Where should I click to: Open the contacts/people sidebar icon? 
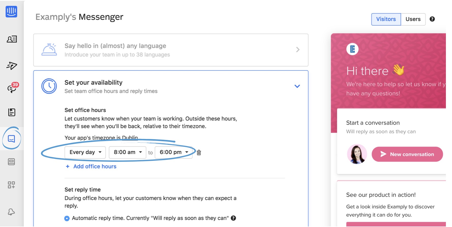click(12, 39)
